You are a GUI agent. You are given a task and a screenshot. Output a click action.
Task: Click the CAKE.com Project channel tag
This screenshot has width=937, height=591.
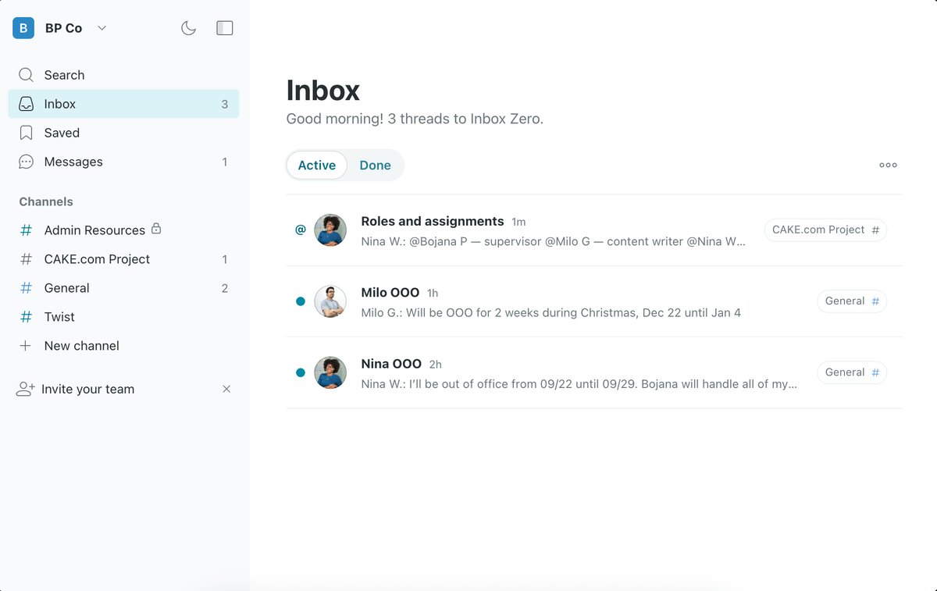pyautogui.click(x=825, y=230)
